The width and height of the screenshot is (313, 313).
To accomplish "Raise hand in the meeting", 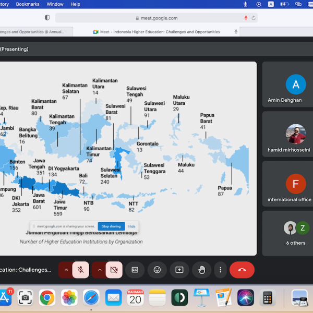I will point(201,270).
